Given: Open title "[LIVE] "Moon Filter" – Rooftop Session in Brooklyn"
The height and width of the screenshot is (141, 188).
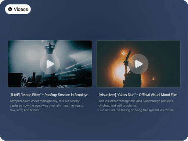Looking at the screenshot, I should [x=50, y=95].
